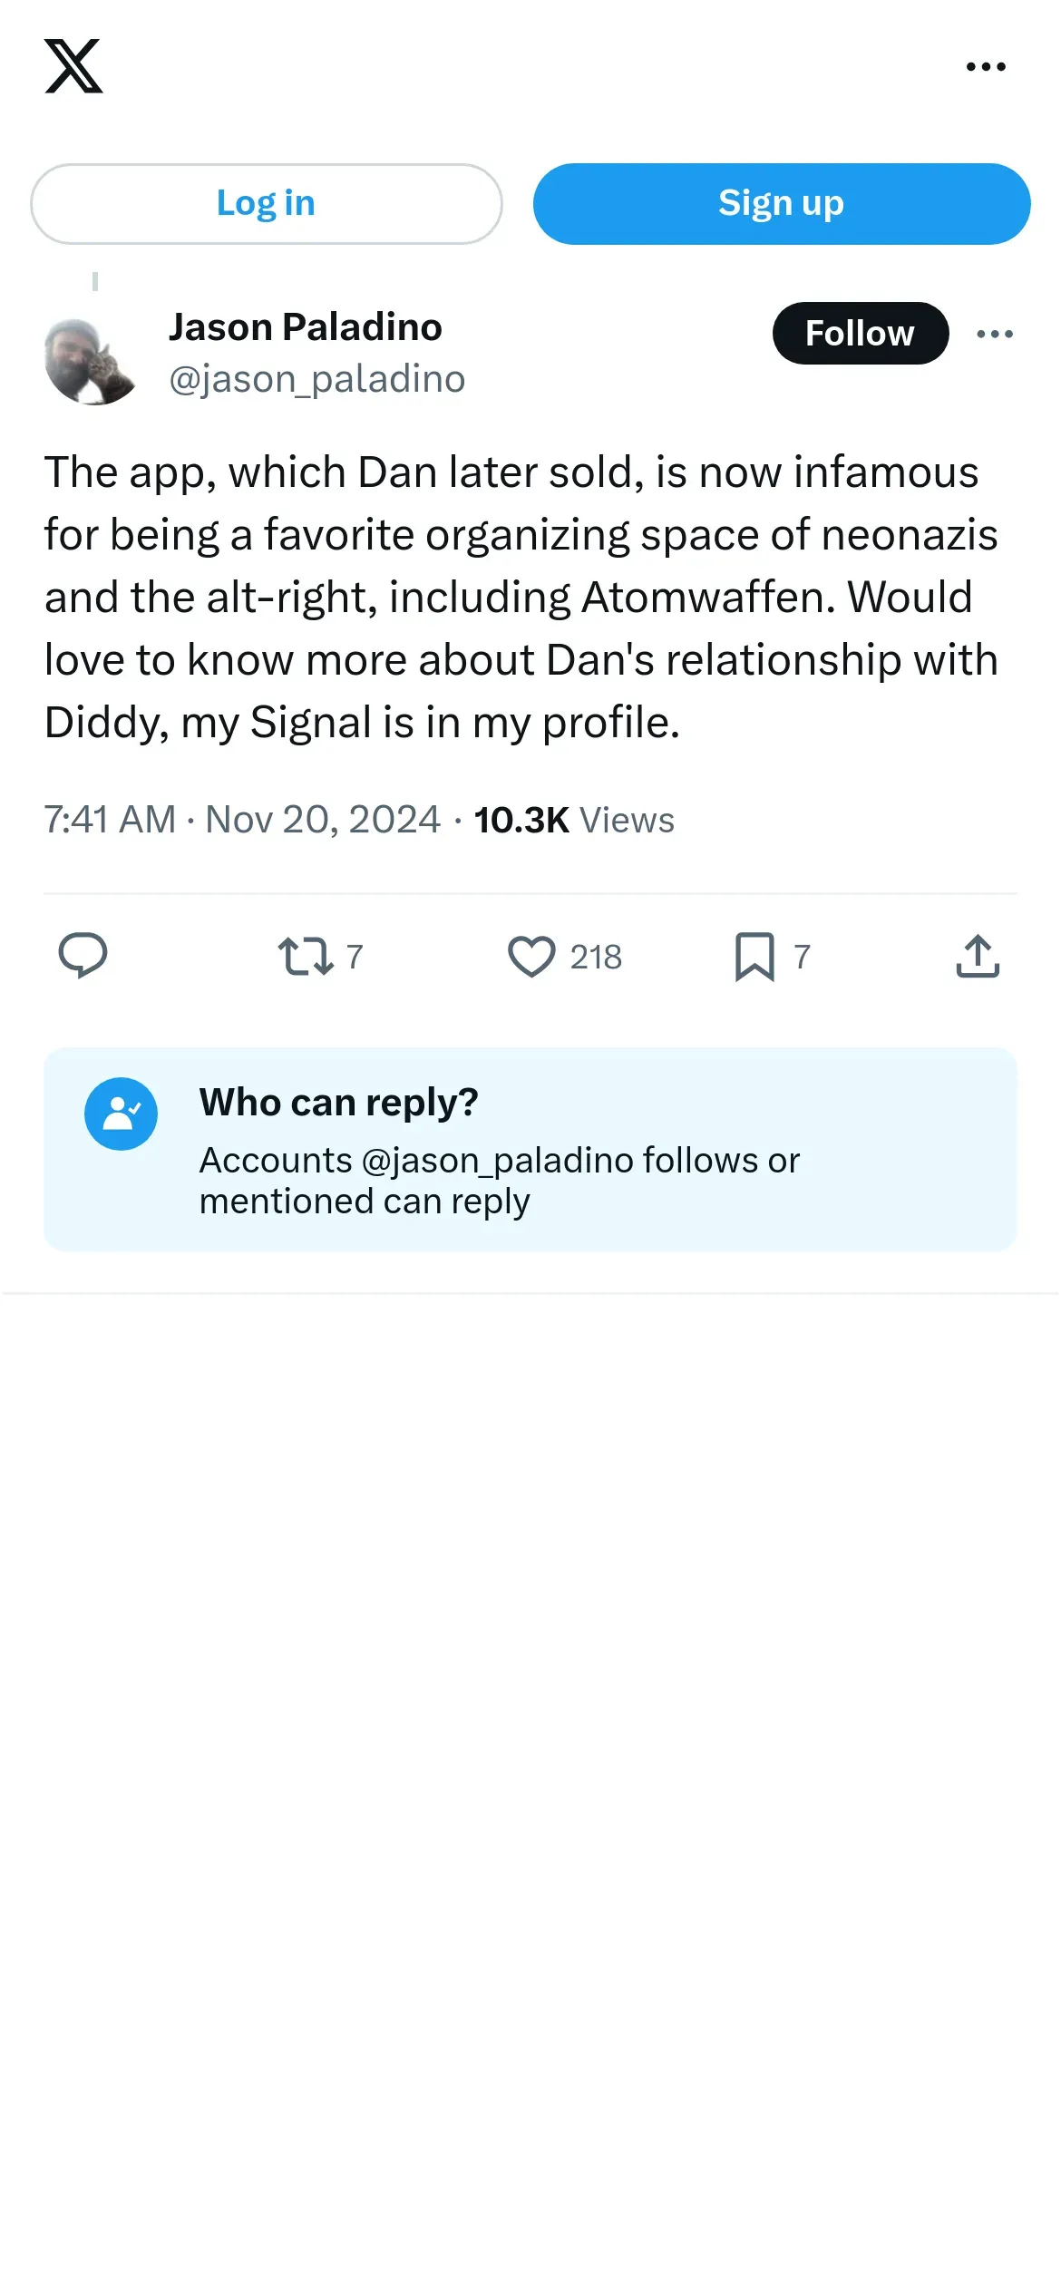The height and width of the screenshot is (2296, 1061).
Task: Bookmark the post with the bookmark icon
Action: (754, 956)
